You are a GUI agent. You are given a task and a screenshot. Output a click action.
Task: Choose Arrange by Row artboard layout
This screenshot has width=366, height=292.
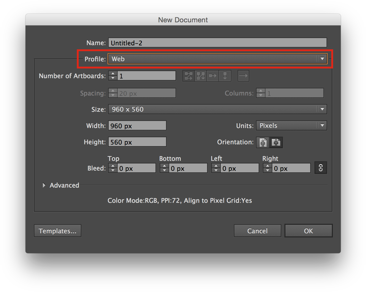coord(213,76)
